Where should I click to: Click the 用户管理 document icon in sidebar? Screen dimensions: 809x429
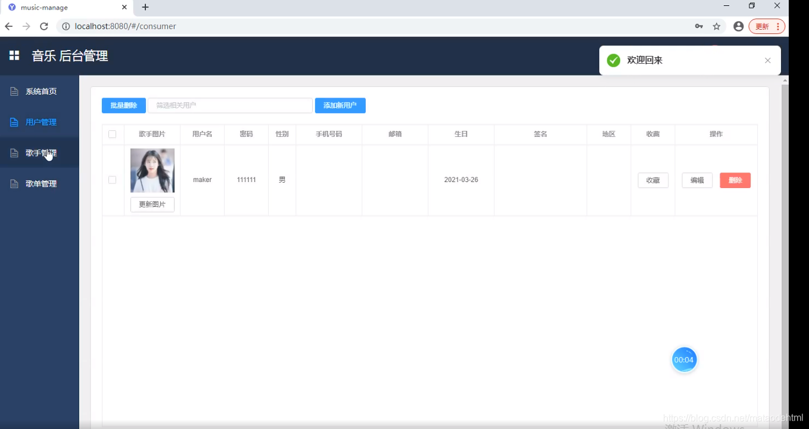14,123
